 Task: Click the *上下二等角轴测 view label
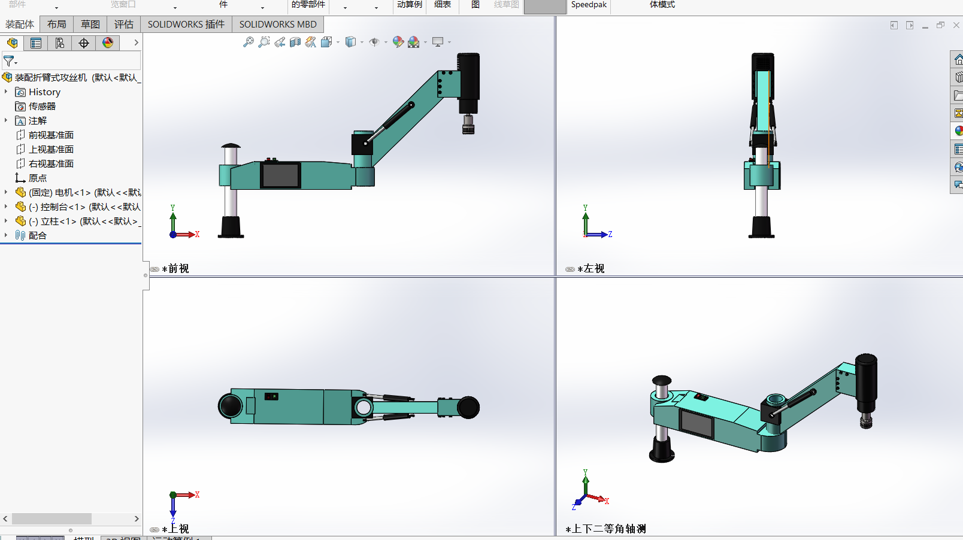pyautogui.click(x=605, y=529)
